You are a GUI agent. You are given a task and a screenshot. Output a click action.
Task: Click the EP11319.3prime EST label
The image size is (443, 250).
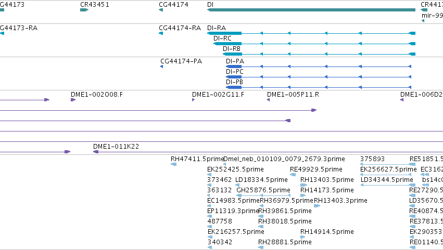tap(233, 211)
